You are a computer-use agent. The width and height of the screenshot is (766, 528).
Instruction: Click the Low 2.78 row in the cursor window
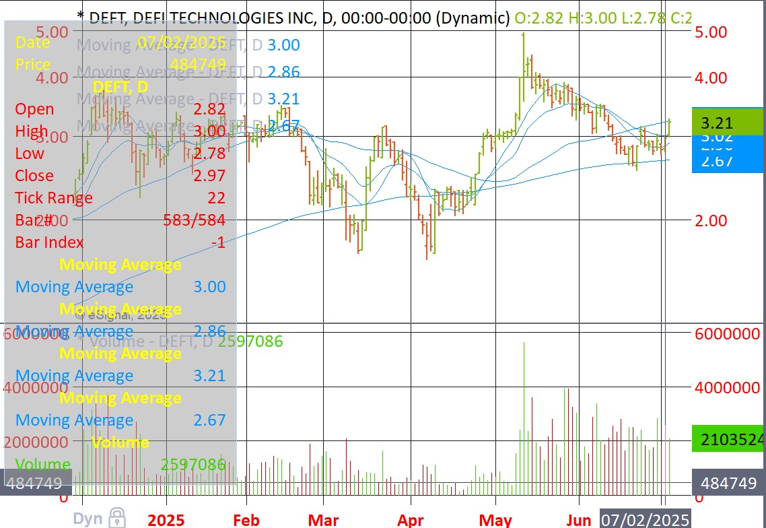120,153
